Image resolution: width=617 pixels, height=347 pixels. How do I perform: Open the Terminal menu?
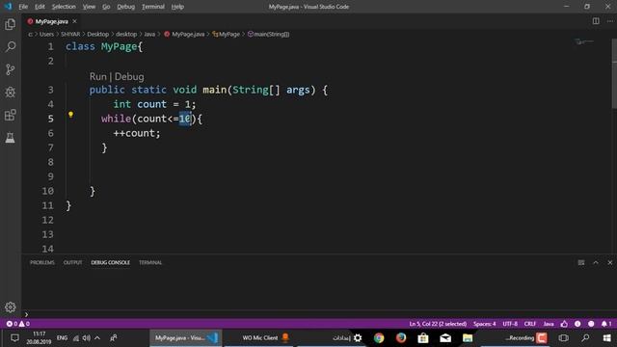(153, 7)
